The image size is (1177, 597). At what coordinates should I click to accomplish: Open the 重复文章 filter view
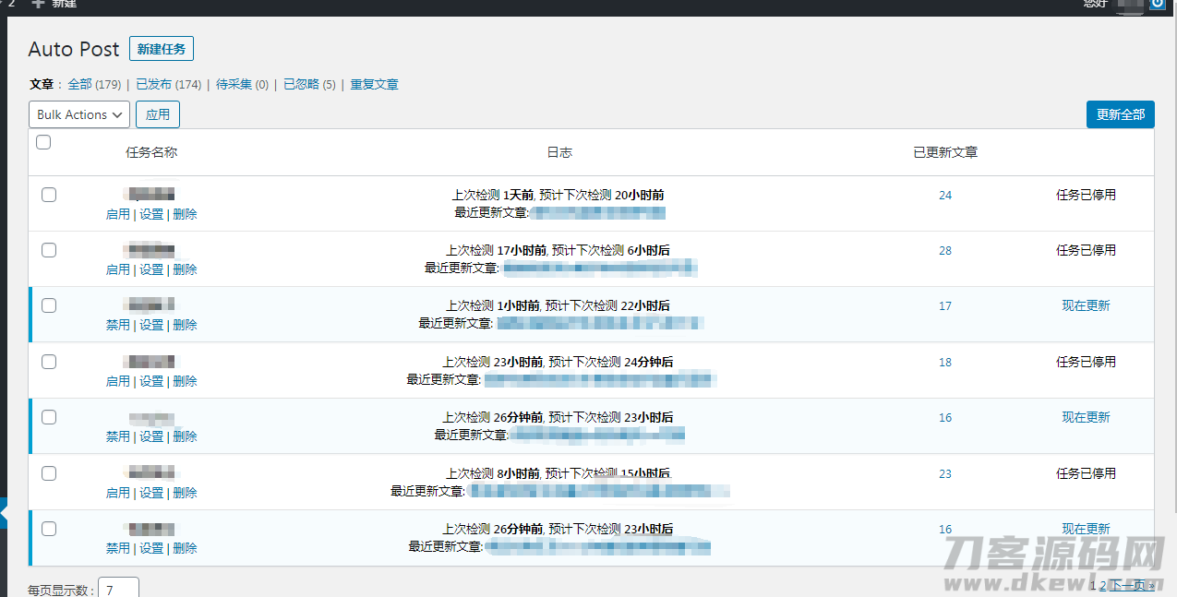pos(372,84)
